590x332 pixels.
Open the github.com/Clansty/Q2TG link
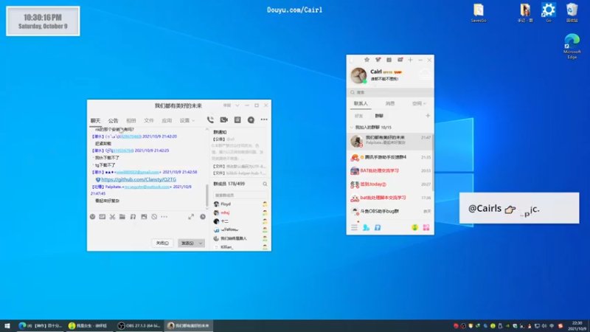[x=139, y=179]
